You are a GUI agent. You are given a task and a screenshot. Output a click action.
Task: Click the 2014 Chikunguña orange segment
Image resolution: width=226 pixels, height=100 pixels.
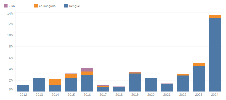click(55, 82)
